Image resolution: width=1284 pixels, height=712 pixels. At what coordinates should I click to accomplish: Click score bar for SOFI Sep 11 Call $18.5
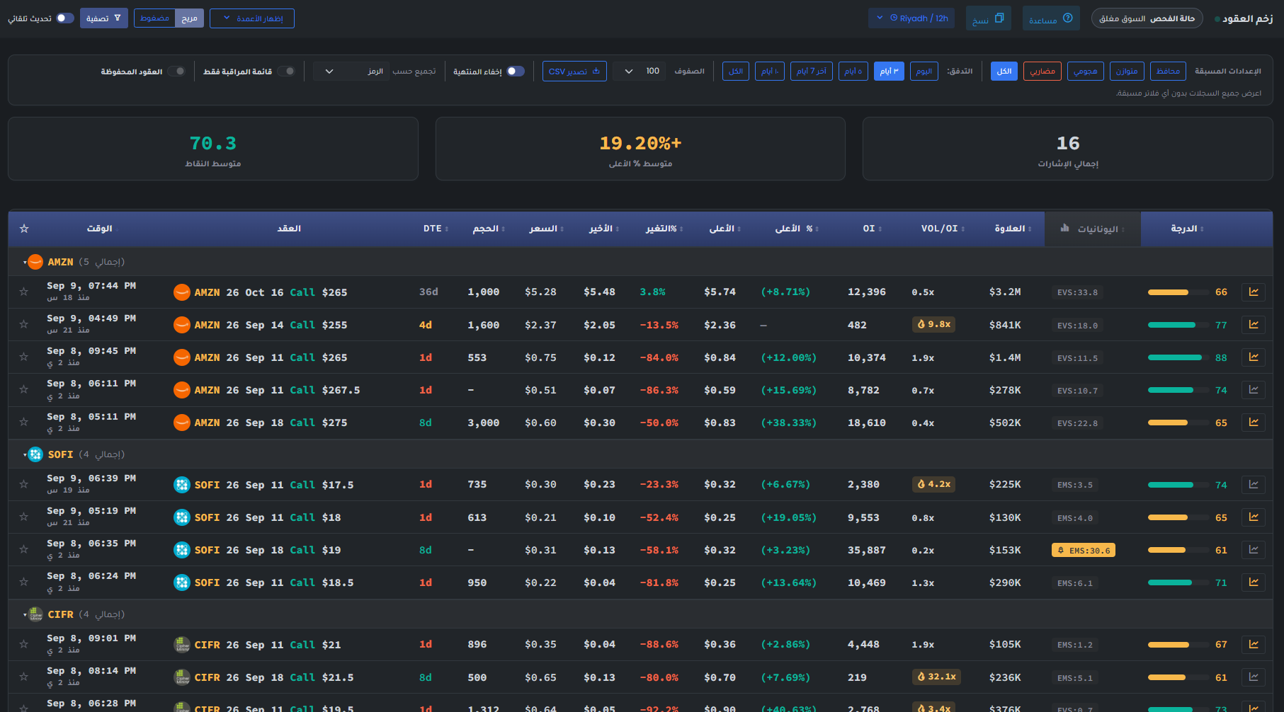(1178, 582)
